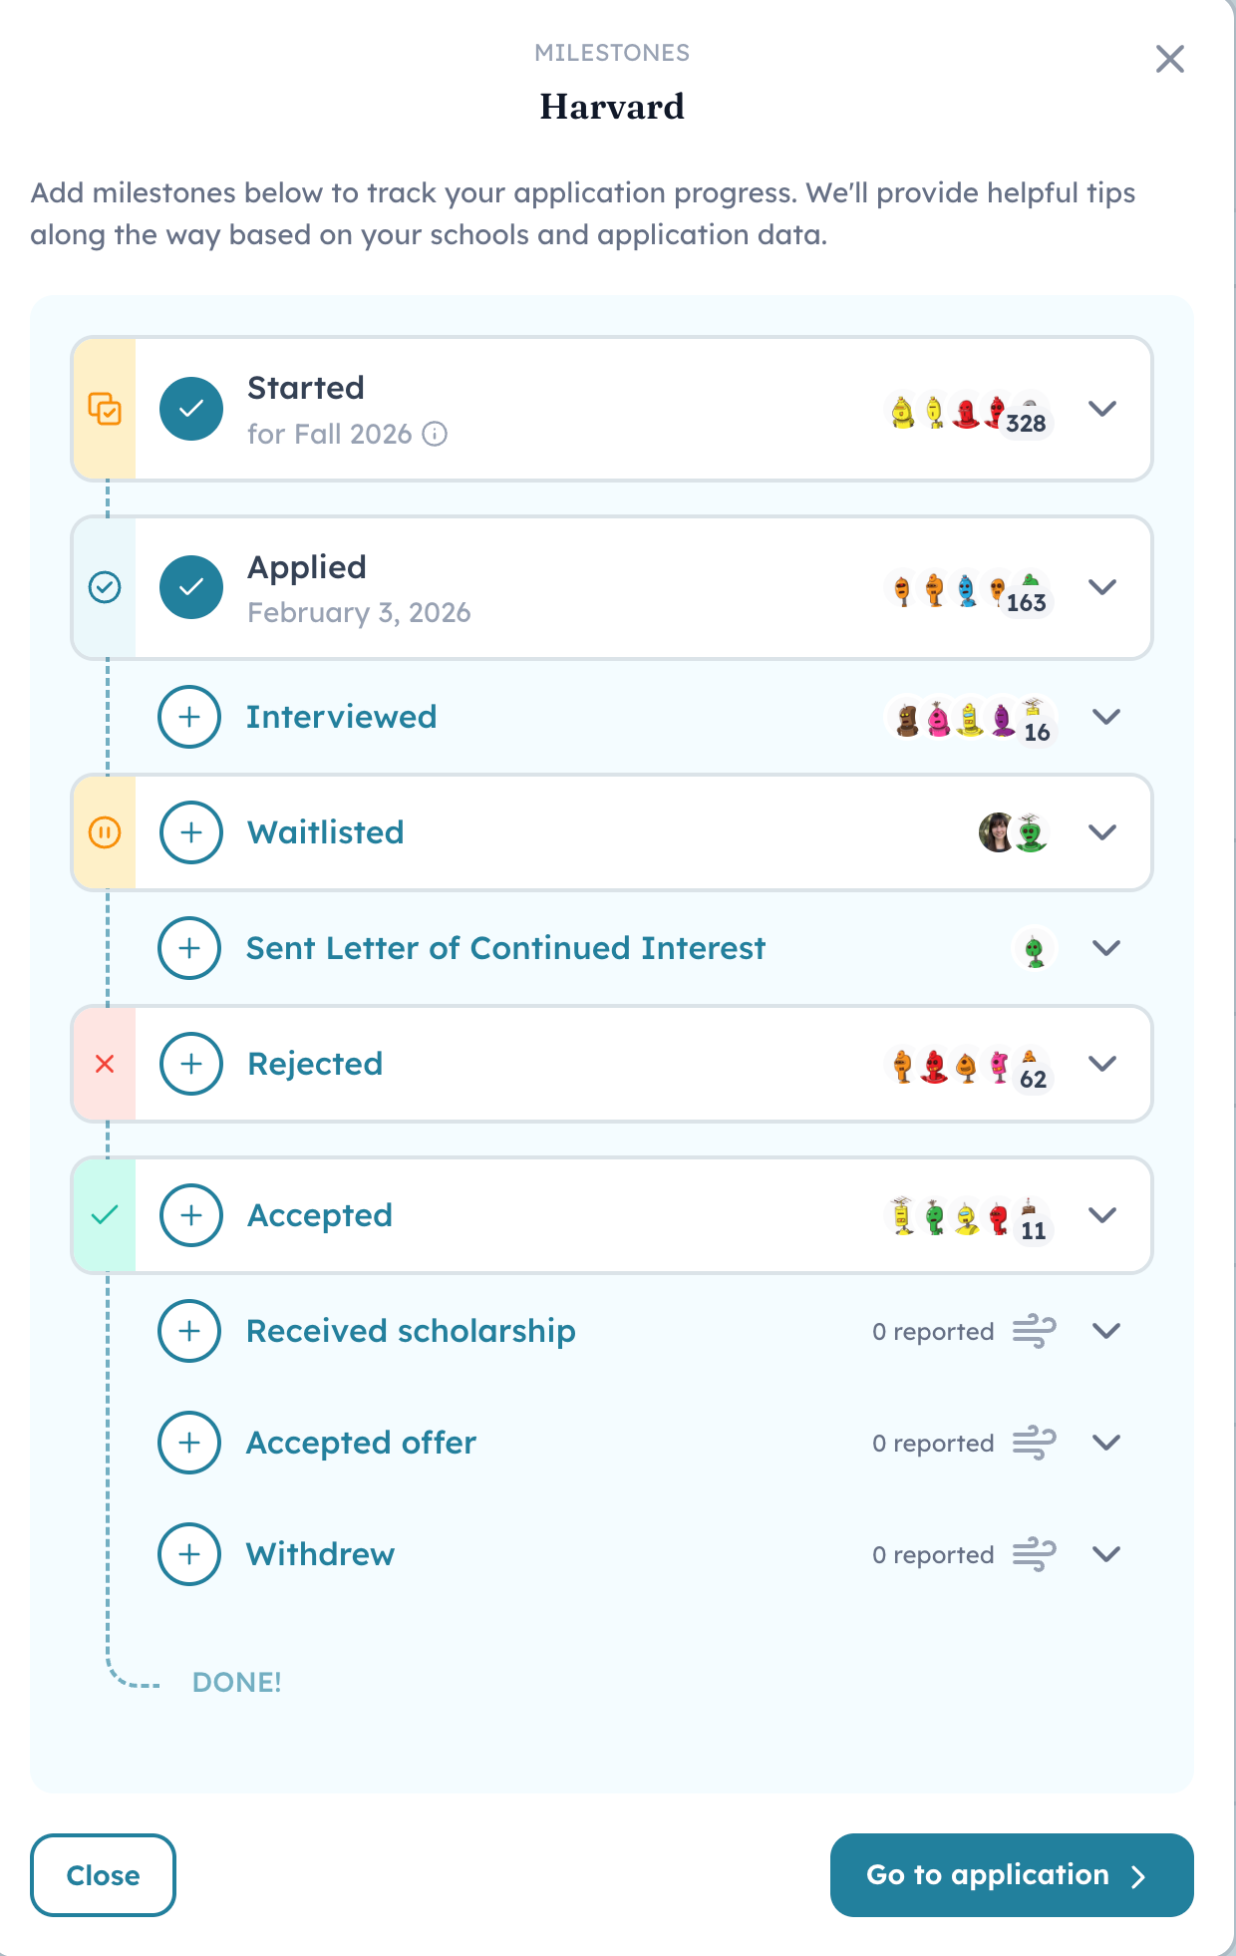Click the Waitlisted user photo avatar
The image size is (1236, 1956).
pos(997,832)
